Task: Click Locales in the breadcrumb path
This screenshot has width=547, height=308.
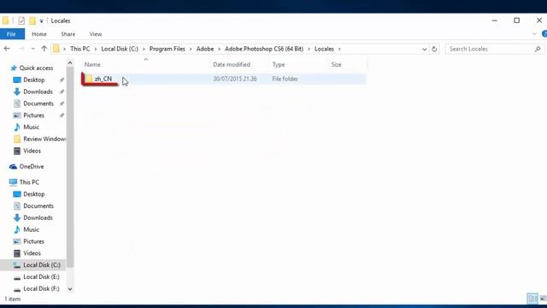Action: (324, 49)
